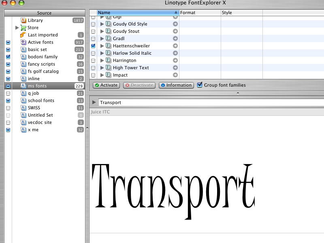Click the inline set icon
The width and height of the screenshot is (324, 243).
click(23, 79)
